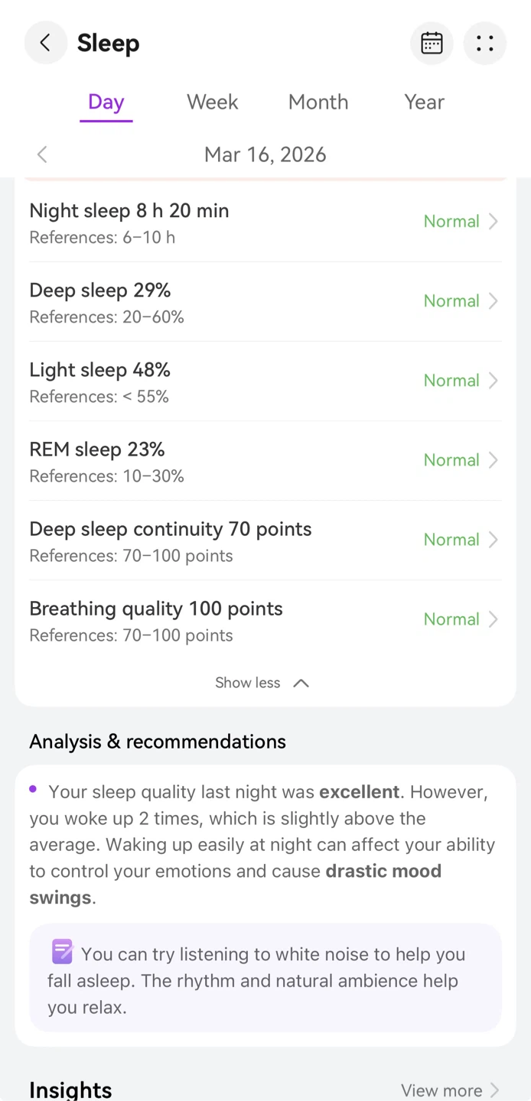This screenshot has width=531, height=1101.
Task: Collapse list with Show less
Action: click(x=262, y=683)
